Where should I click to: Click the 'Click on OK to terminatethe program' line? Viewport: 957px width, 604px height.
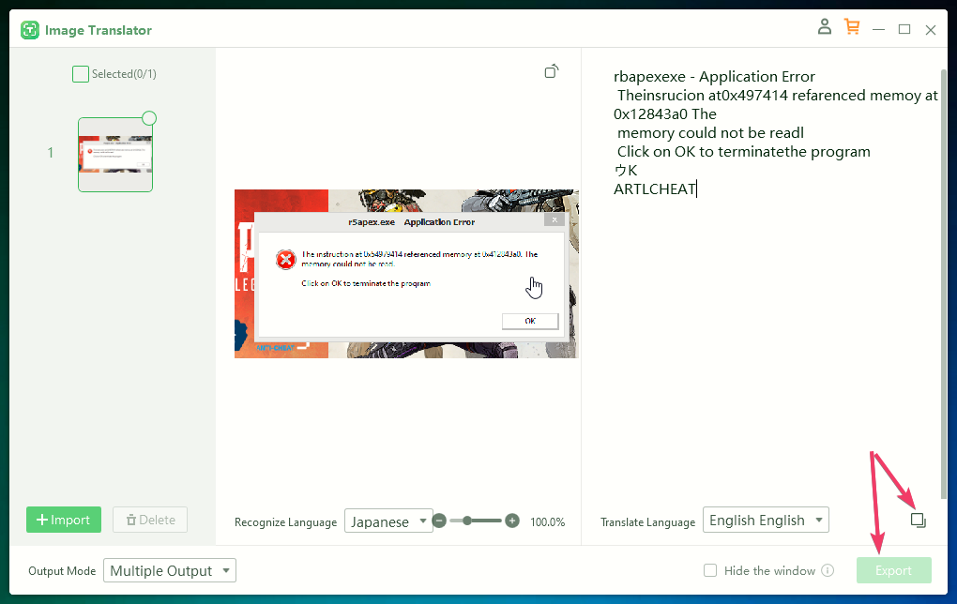743,152
